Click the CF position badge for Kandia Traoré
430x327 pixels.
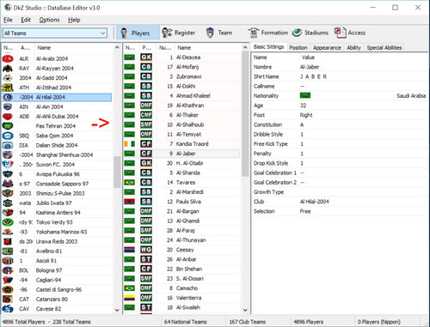[146, 144]
